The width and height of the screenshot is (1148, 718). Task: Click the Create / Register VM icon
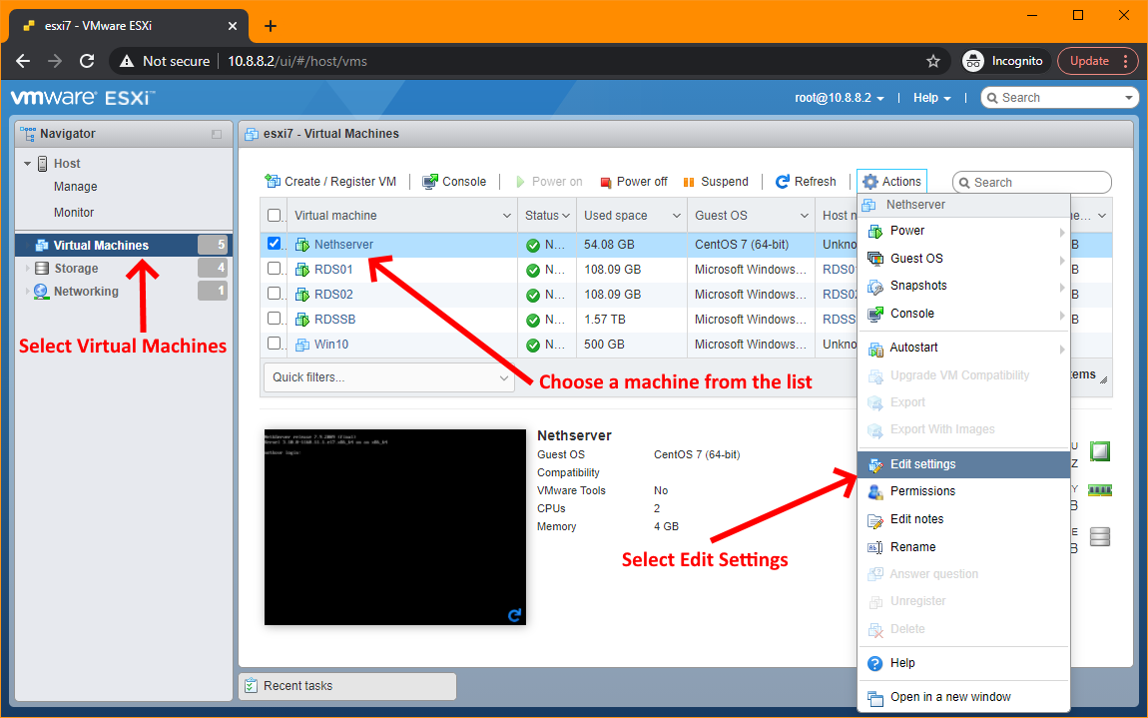pos(273,181)
